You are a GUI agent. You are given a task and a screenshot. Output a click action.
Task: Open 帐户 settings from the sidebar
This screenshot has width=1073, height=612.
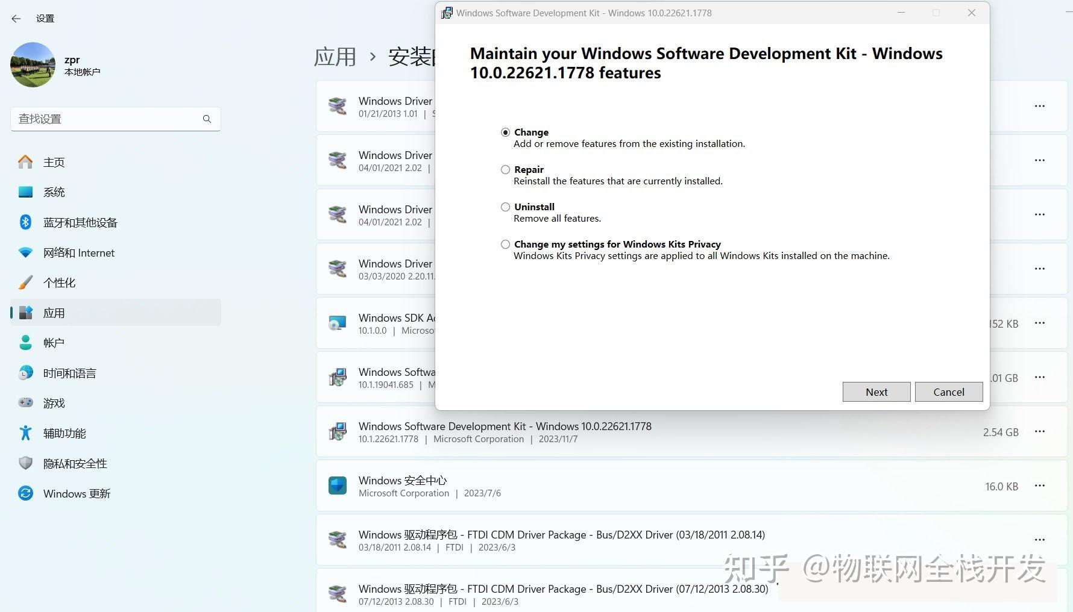pyautogui.click(x=54, y=342)
